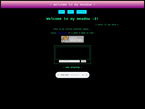Viewport: 145px width, 109px height.
Task: Click the 'enter if you dare' text
Action: click(107, 25)
